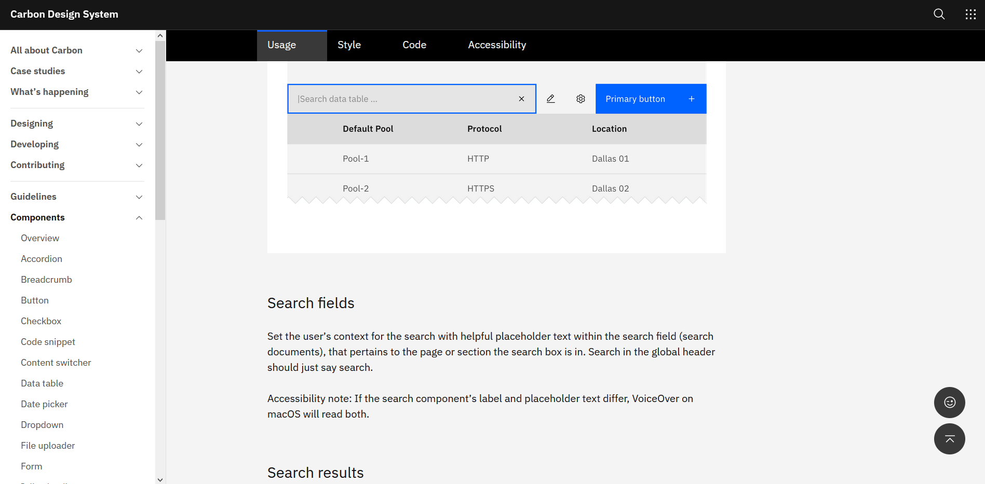
Task: Click the back-to-top arrow icon
Action: point(949,439)
